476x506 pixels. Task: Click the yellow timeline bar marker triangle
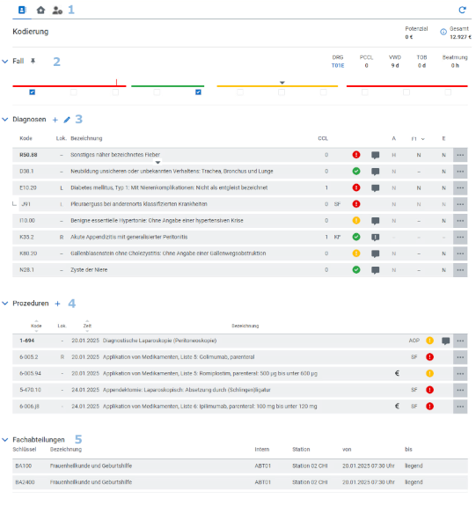coord(282,83)
